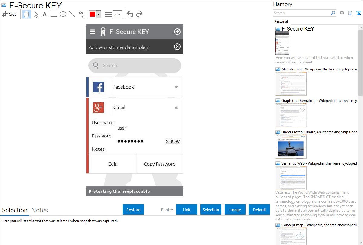Viewport: 363px width, 245px height.
Task: Open the Personal tab
Action: point(281,21)
